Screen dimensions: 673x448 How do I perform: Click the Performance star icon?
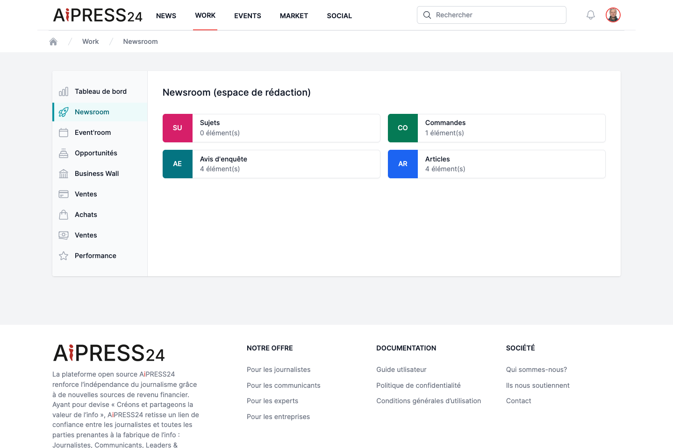64,256
